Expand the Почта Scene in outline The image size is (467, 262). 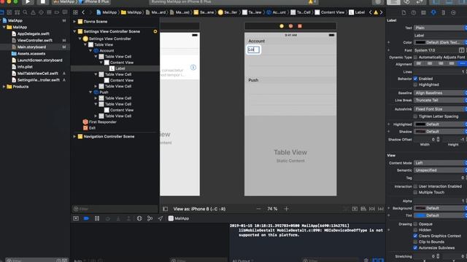(x=74, y=22)
